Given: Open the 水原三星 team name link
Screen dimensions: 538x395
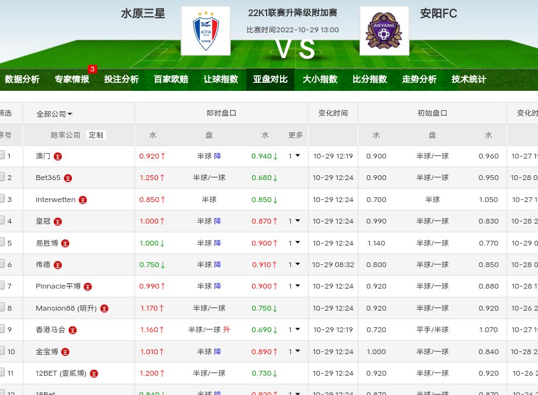Looking at the screenshot, I should click(x=143, y=13).
